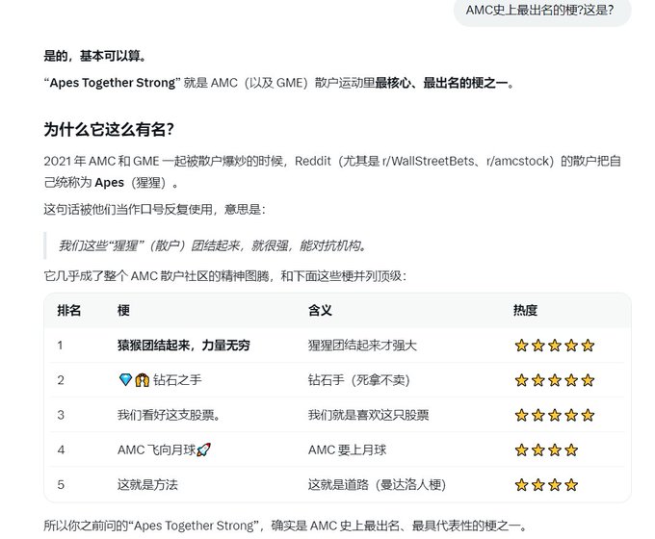Click the rank number "1" in the table
Image resolution: width=655 pixels, height=539 pixels.
(x=60, y=346)
